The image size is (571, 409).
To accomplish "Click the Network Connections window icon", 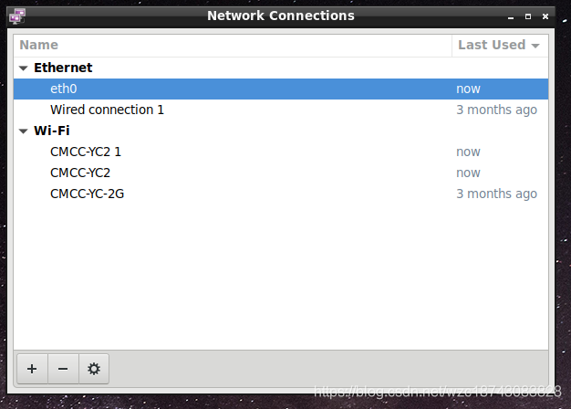I will click(17, 16).
